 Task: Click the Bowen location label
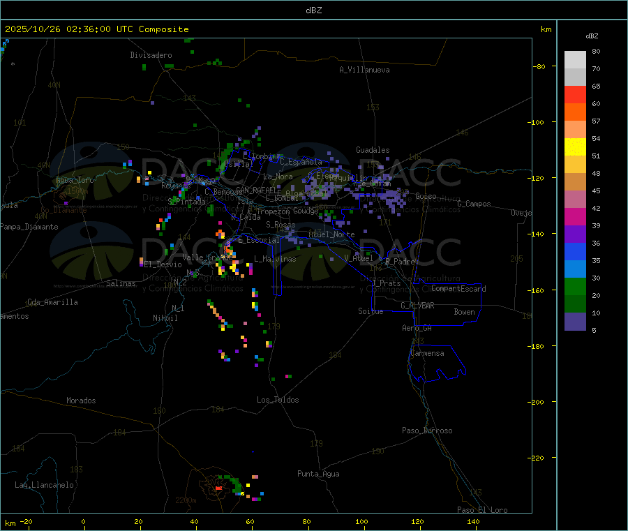(464, 312)
